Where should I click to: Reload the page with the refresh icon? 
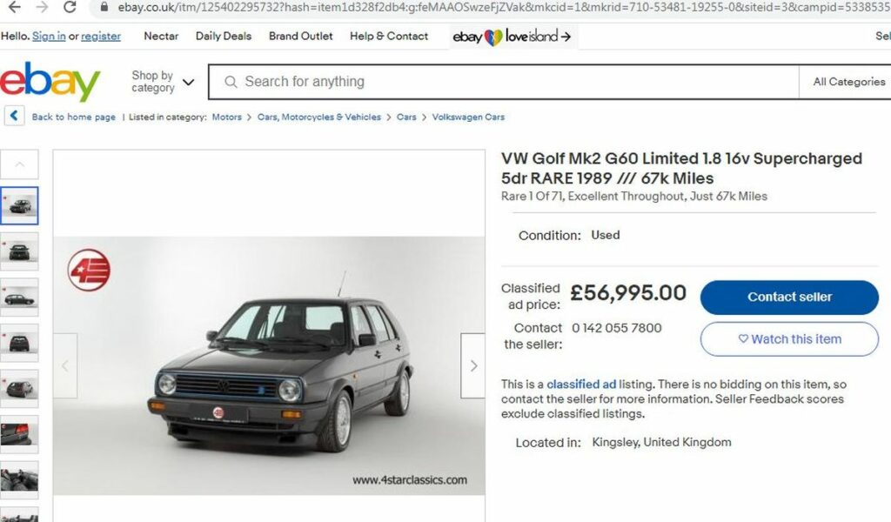coord(69,7)
